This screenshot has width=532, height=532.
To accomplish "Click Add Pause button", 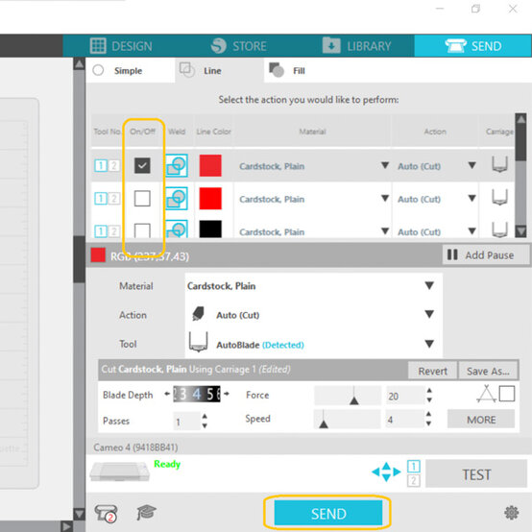I will pyautogui.click(x=485, y=254).
